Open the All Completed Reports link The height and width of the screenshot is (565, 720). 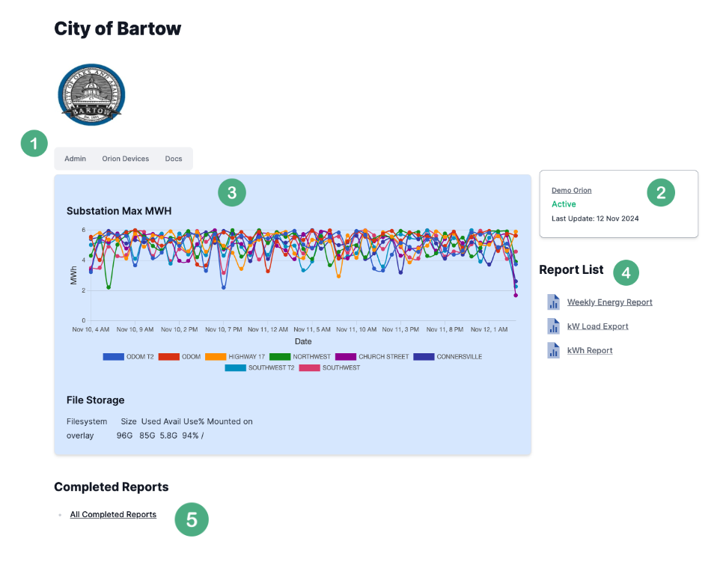(x=113, y=515)
